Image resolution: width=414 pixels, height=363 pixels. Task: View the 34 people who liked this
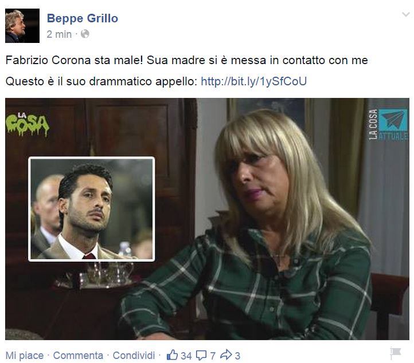[186, 356]
